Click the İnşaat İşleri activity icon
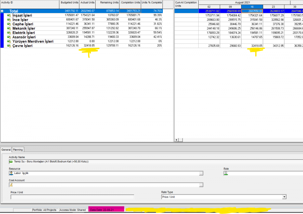The height and width of the screenshot is (214, 303). pos(9,15)
